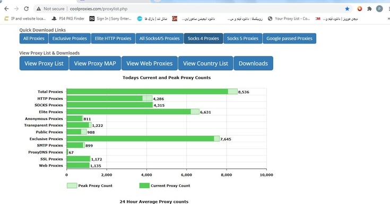Click the Peak Proxy Count legend swatch
390x204 pixels.
(x=72, y=185)
